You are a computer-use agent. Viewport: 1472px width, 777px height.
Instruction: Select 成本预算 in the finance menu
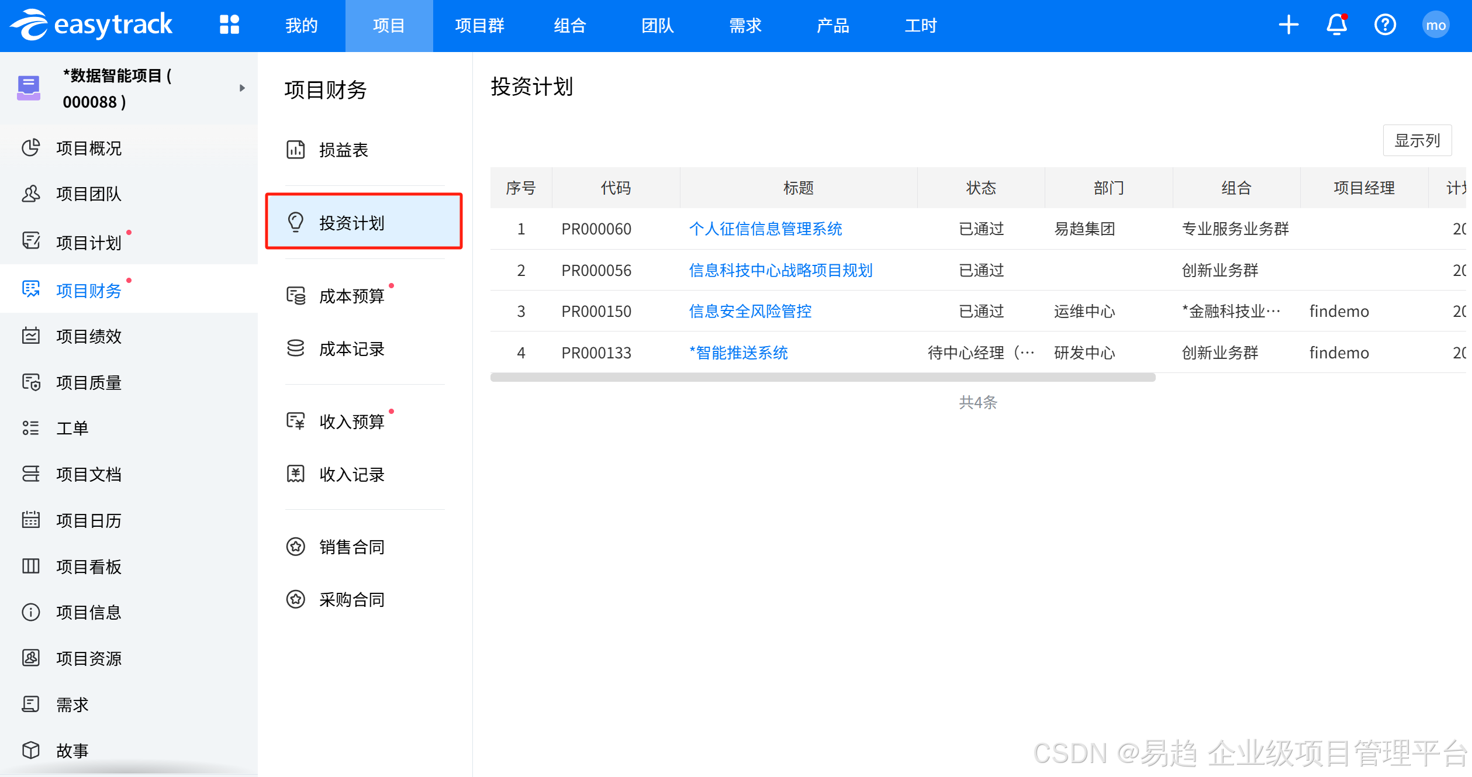coord(351,296)
